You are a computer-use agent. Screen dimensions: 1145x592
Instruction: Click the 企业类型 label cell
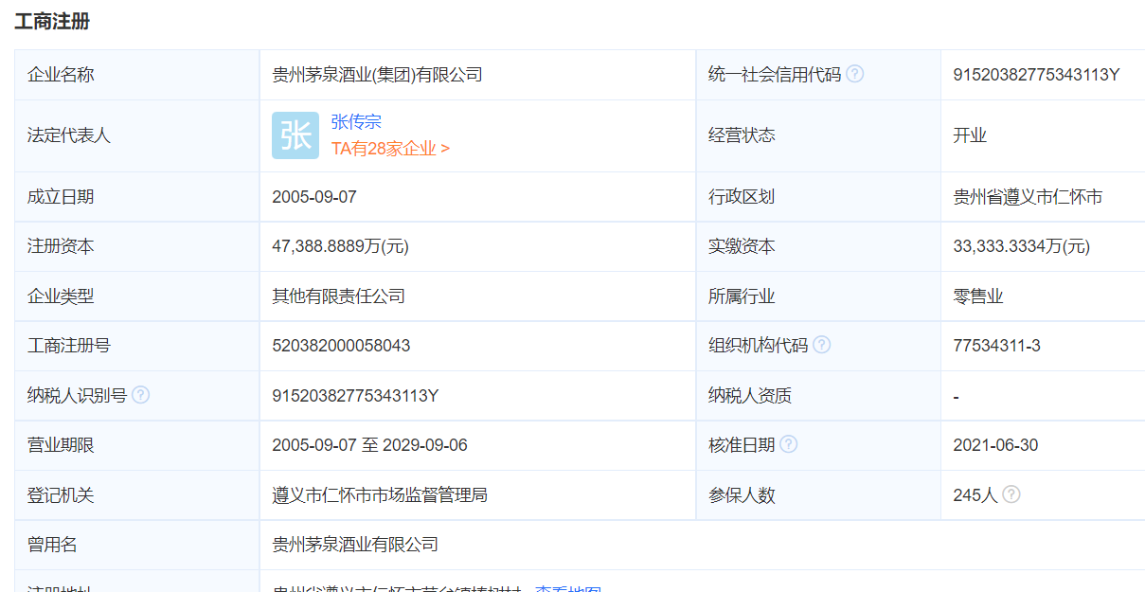click(x=137, y=296)
